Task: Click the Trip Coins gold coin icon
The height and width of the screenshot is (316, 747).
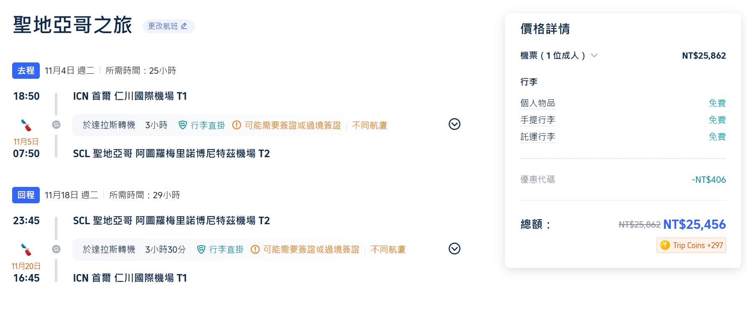Action: [x=665, y=245]
